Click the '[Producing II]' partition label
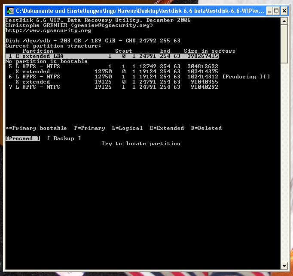 [x=246, y=77]
